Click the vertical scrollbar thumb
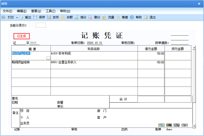204x136 pixels. point(194,76)
